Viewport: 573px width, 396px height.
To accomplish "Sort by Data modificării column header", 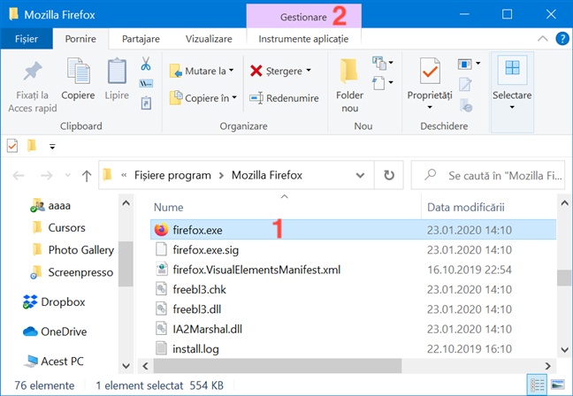I will point(465,207).
